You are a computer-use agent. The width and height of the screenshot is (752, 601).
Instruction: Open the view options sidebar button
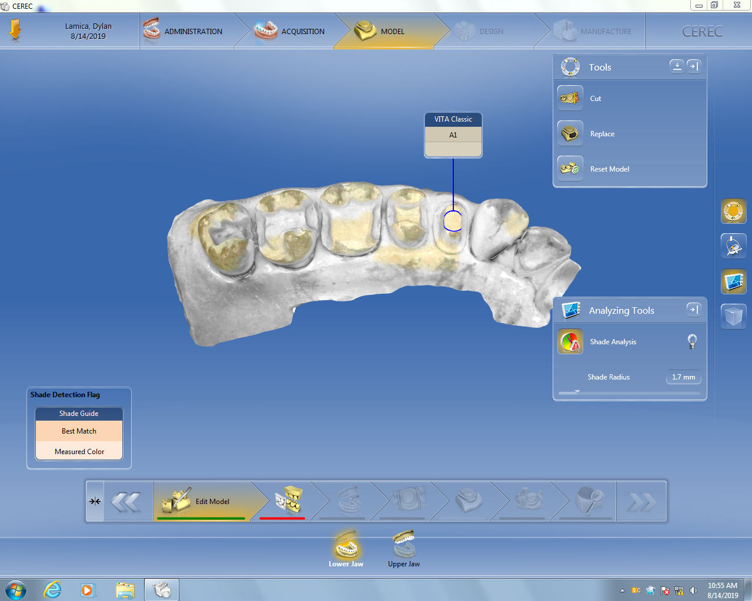(733, 246)
